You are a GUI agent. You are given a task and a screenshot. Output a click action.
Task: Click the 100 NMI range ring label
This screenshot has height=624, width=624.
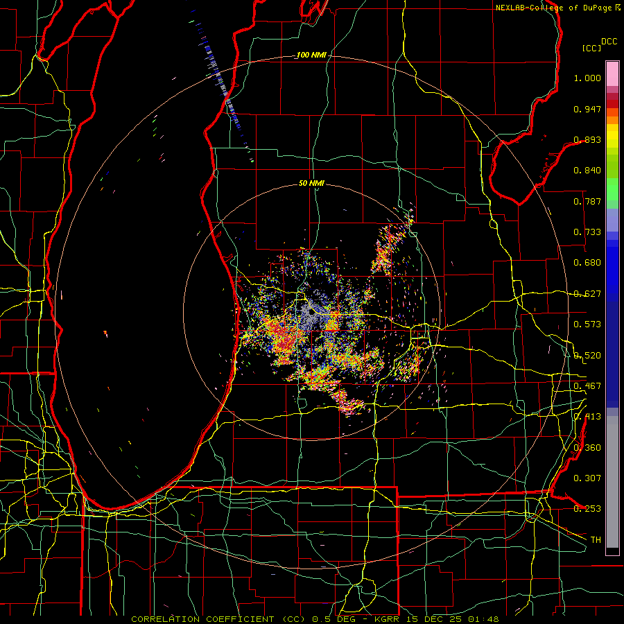coord(311,55)
